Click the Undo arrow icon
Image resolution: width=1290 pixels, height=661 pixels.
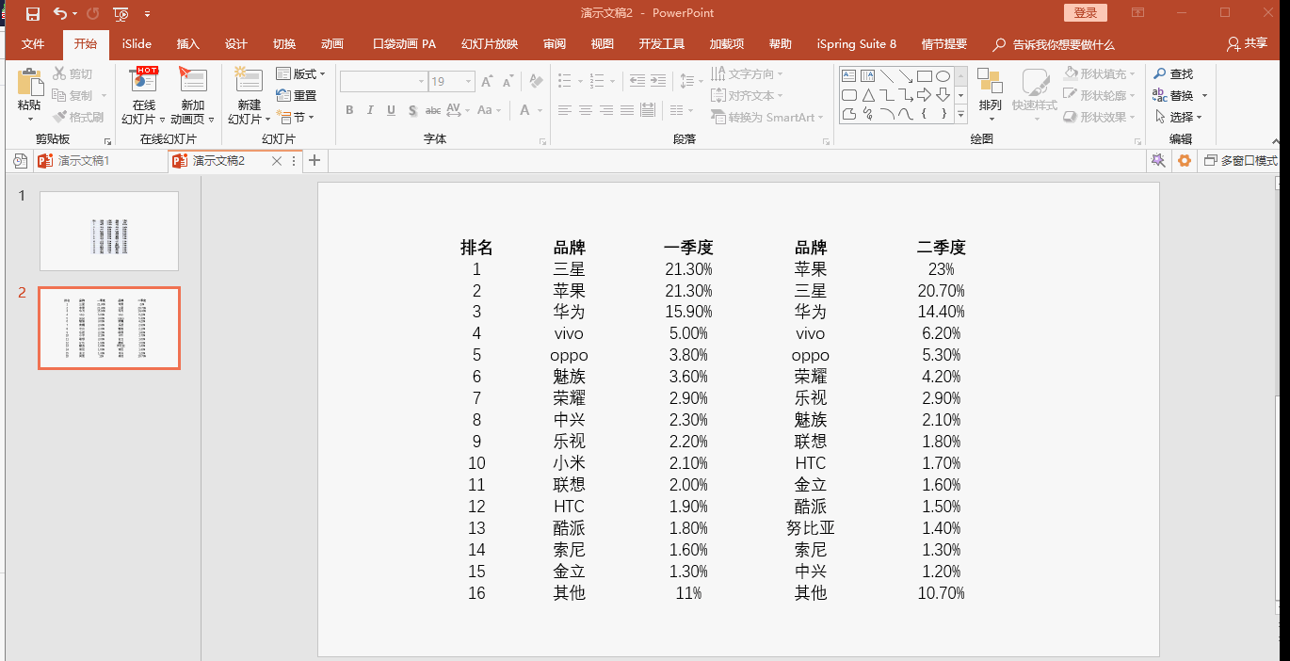[x=60, y=13]
